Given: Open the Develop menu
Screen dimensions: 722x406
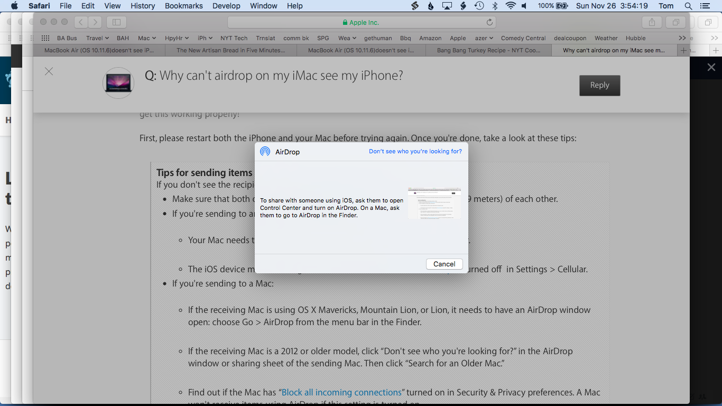Looking at the screenshot, I should [226, 6].
